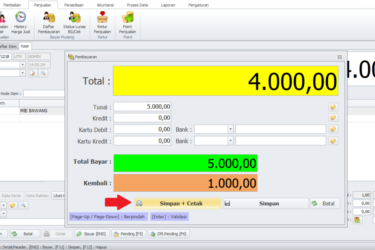Screen dimensions: 375x250
Task: Click Kartu Kredit card number field
Action: coord(281,141)
